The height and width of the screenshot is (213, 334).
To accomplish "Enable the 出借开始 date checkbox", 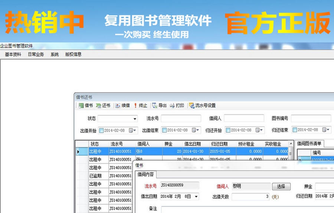I will pos(101,130).
